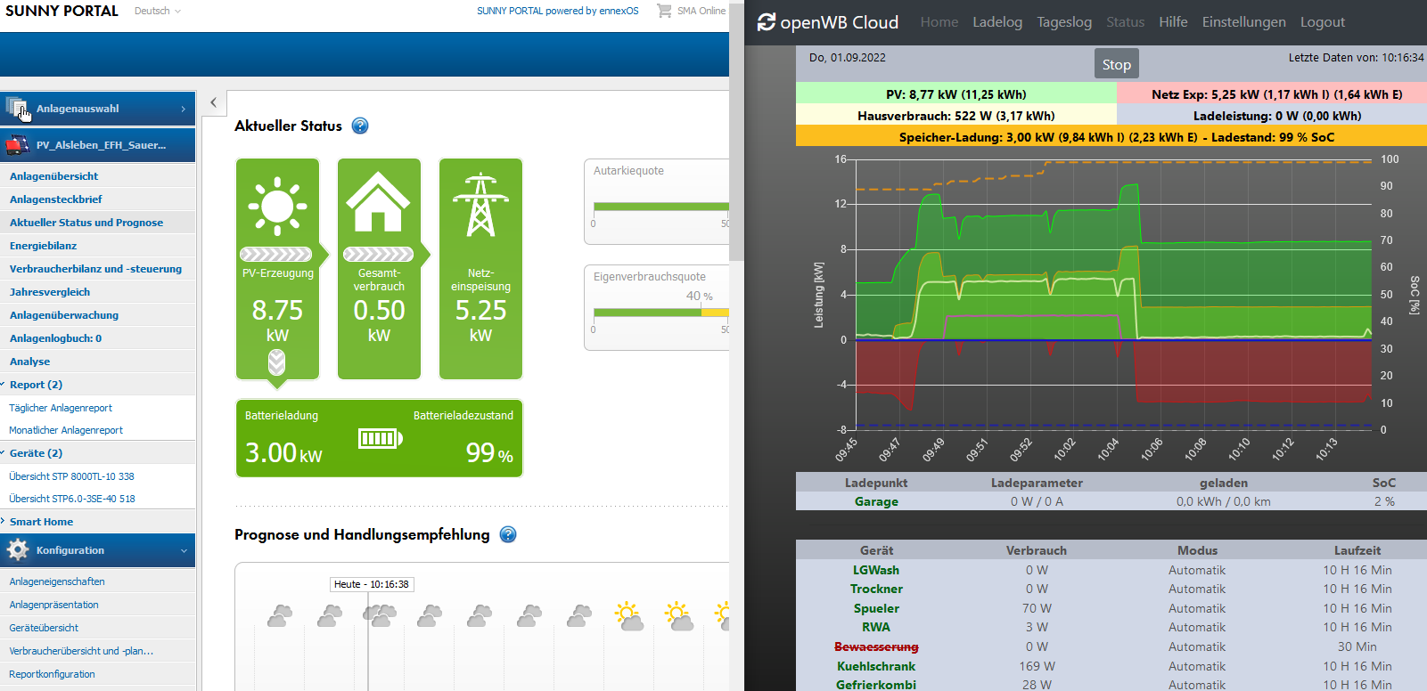
Task: Click the Netzeinspeisung power pylon icon
Action: pos(480,205)
